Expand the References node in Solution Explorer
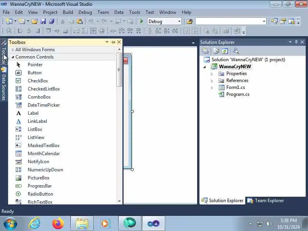Screen dimensions: 308x231 pyautogui.click(x=212, y=81)
